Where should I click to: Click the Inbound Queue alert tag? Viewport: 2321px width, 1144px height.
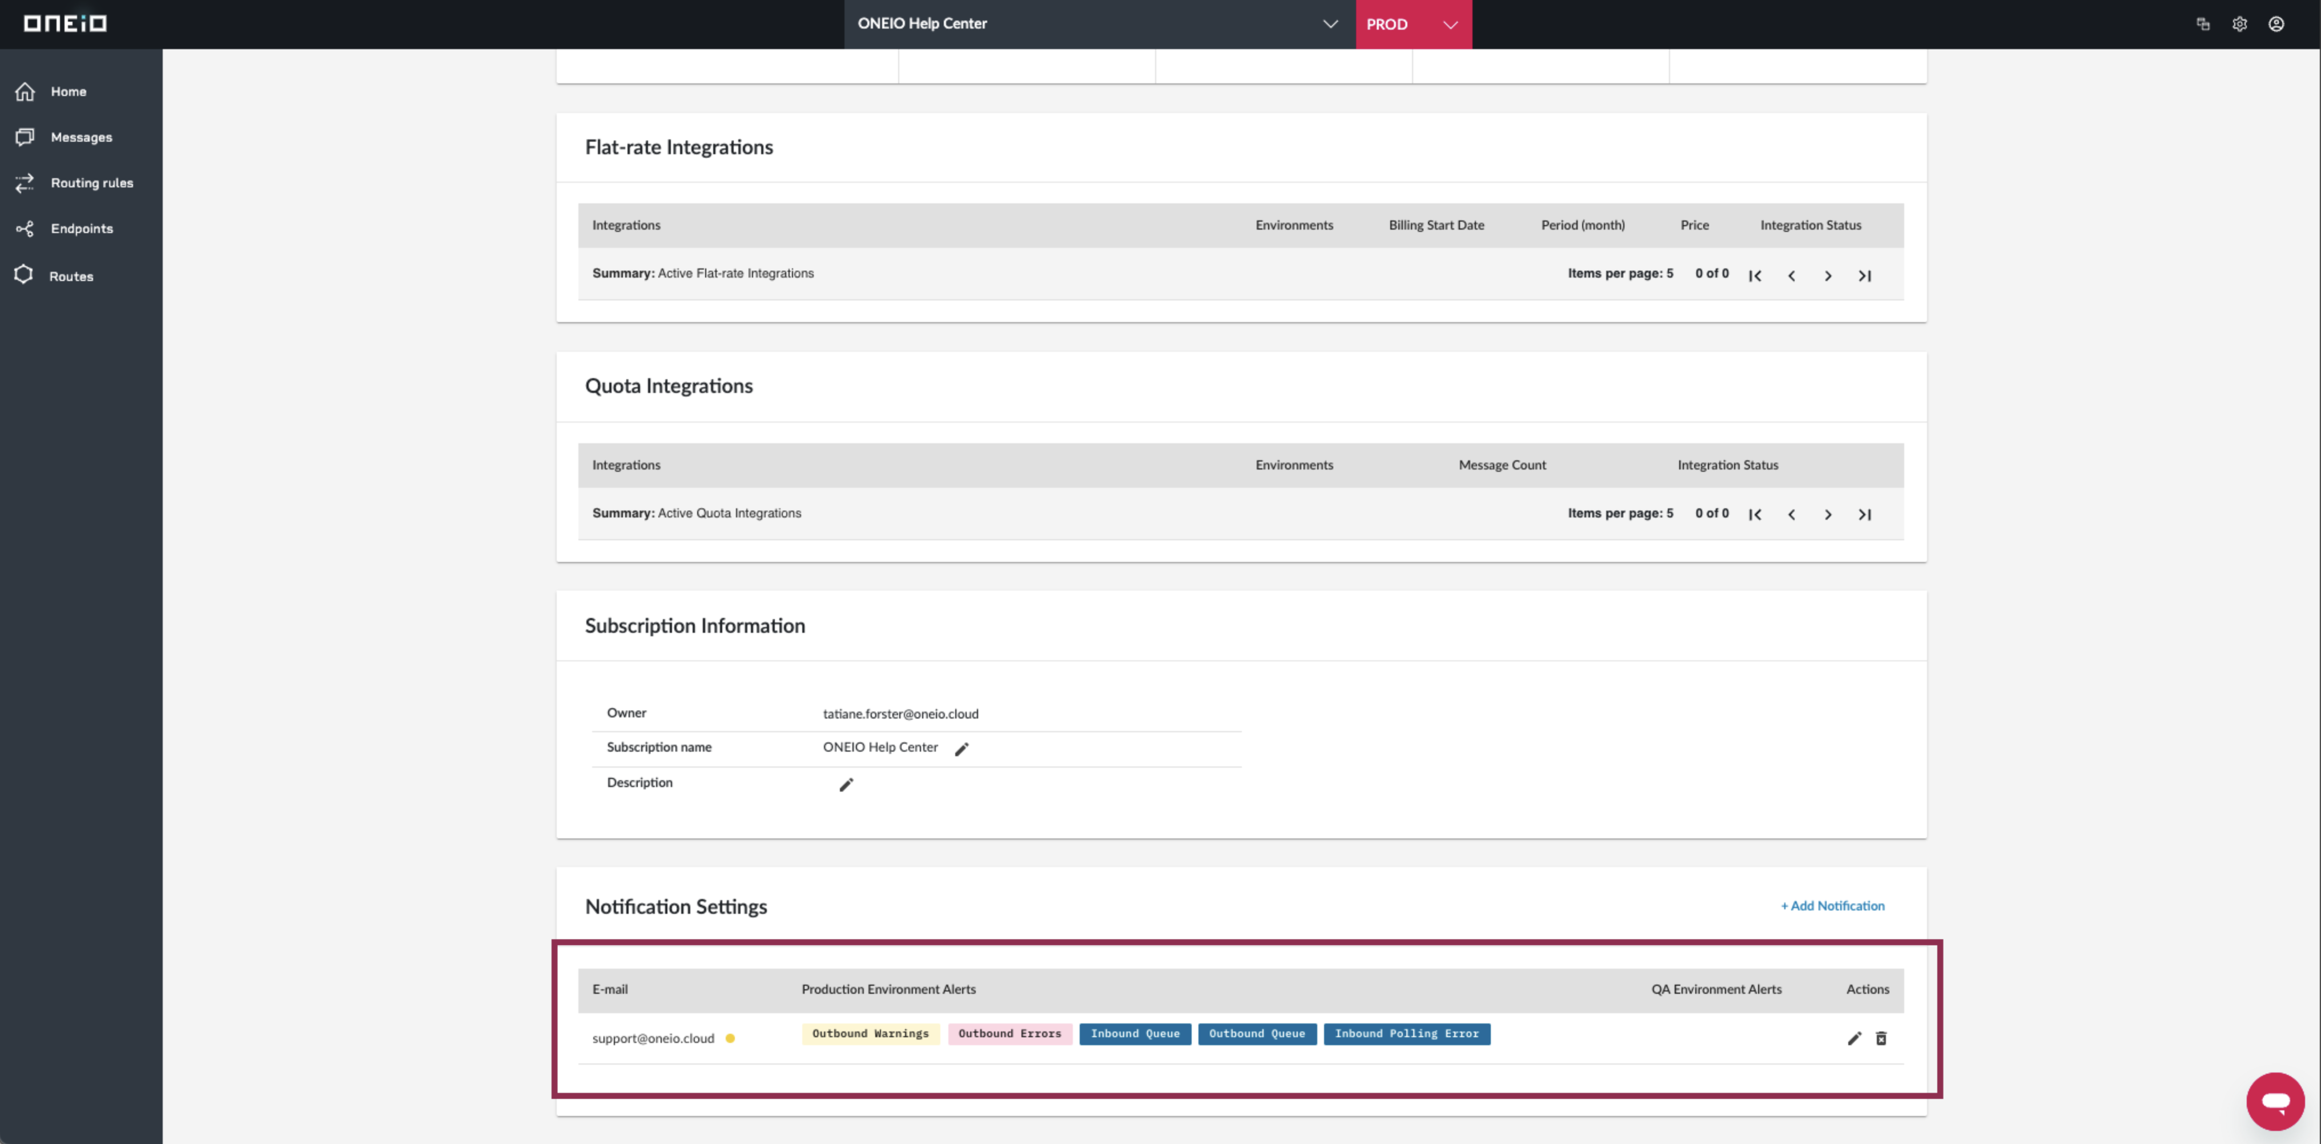click(x=1135, y=1034)
